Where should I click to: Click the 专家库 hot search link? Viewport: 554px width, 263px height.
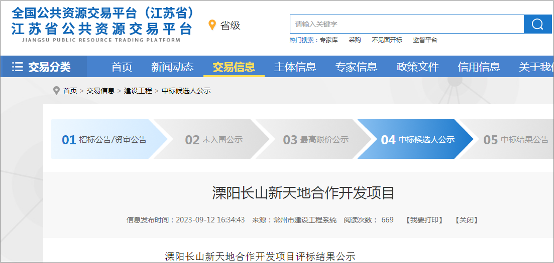click(x=328, y=40)
